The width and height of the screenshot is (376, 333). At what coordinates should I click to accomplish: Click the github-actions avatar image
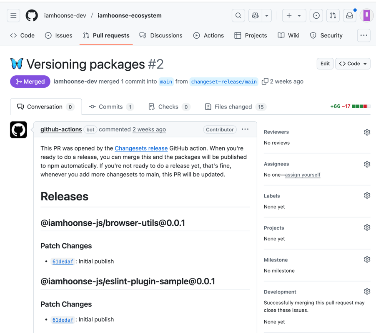pos(18,130)
